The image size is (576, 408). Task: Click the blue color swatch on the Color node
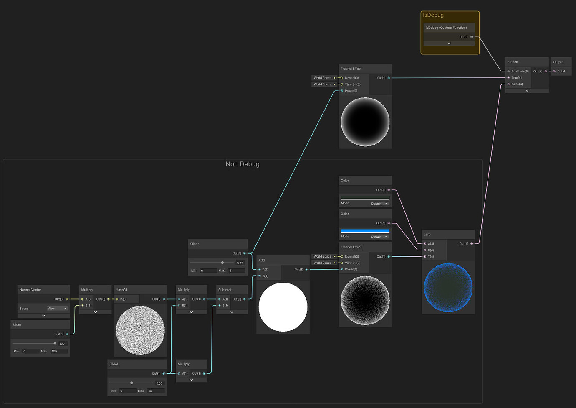coord(364,230)
